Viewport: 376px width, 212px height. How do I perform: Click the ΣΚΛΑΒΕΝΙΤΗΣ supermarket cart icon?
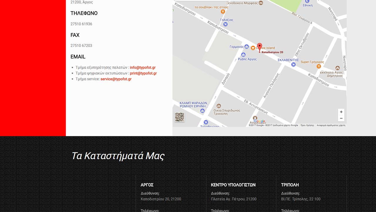coord(293,64)
